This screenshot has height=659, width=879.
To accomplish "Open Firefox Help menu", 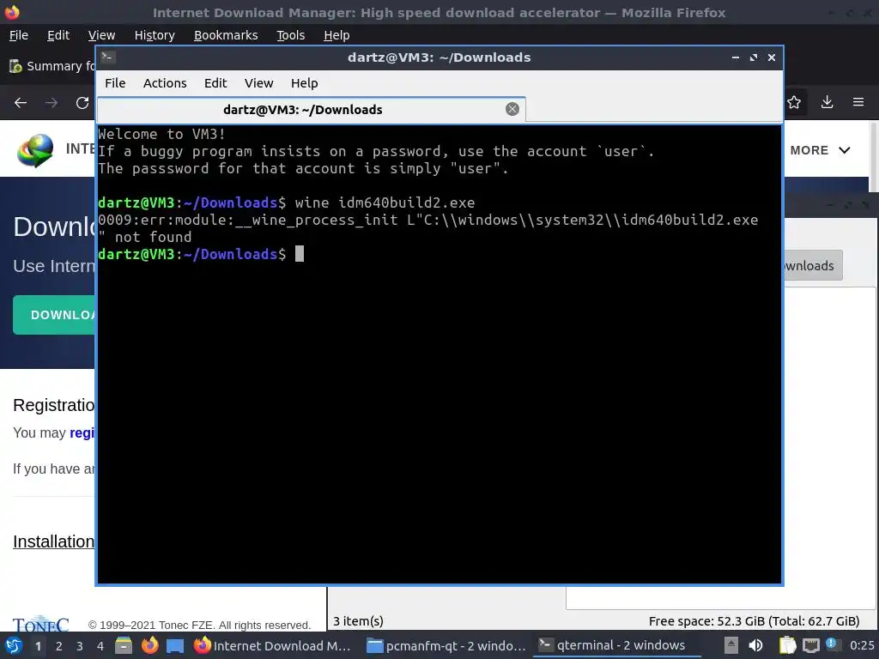I will (x=336, y=35).
